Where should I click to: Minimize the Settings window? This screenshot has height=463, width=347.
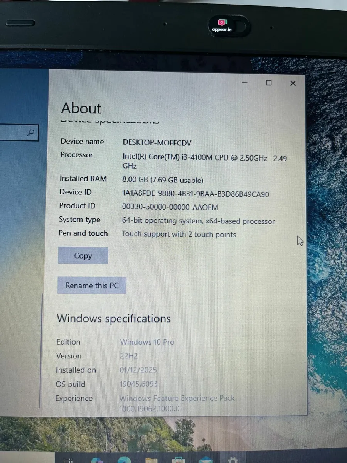(x=245, y=83)
